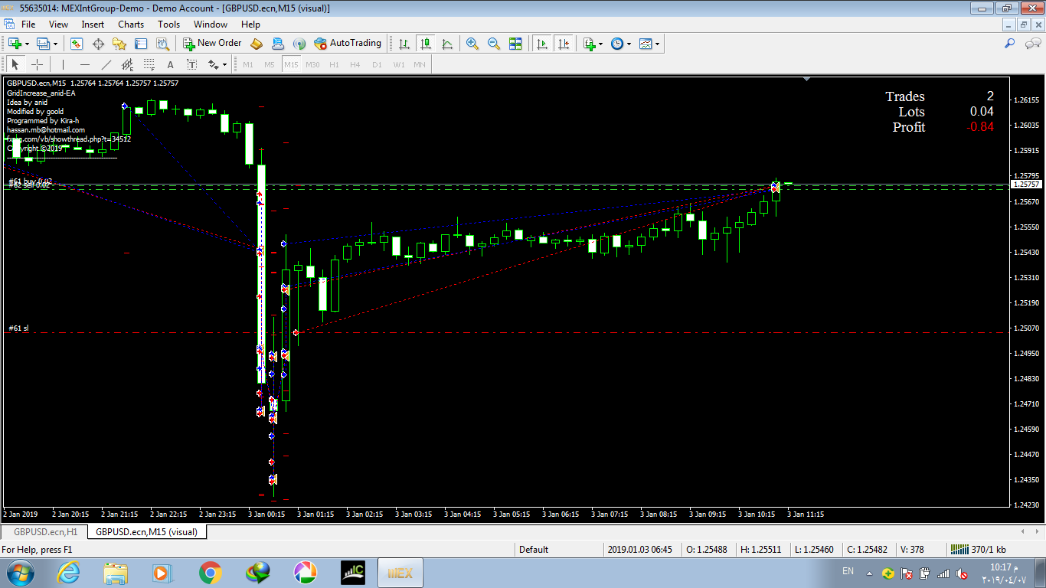Open the Charts menu
Viewport: 1046px width, 588px height.
pyautogui.click(x=131, y=24)
